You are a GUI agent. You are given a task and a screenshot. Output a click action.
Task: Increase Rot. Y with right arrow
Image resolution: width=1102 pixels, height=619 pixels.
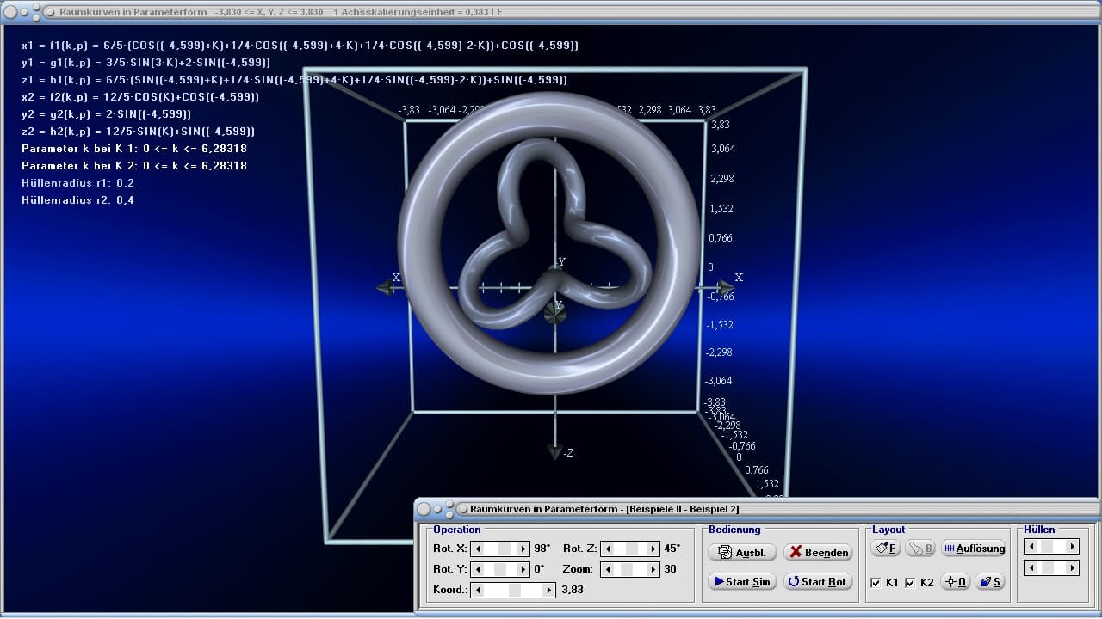[x=523, y=569]
